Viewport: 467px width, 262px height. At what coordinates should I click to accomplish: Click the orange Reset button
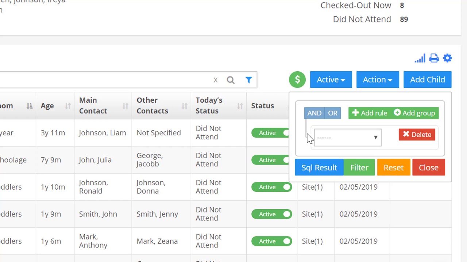pyautogui.click(x=393, y=168)
